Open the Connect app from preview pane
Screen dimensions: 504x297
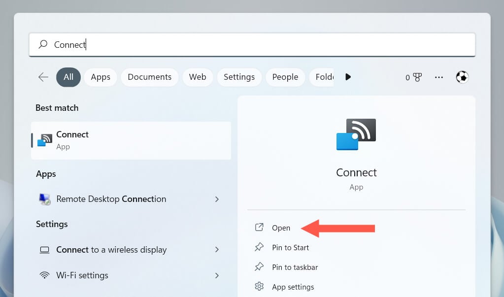[281, 228]
